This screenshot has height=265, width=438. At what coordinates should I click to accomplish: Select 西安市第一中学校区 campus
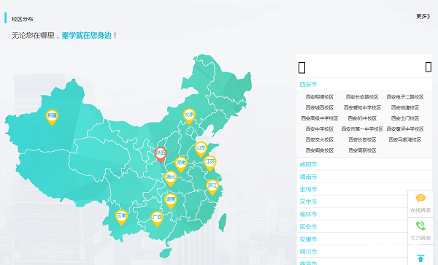[x=362, y=129]
